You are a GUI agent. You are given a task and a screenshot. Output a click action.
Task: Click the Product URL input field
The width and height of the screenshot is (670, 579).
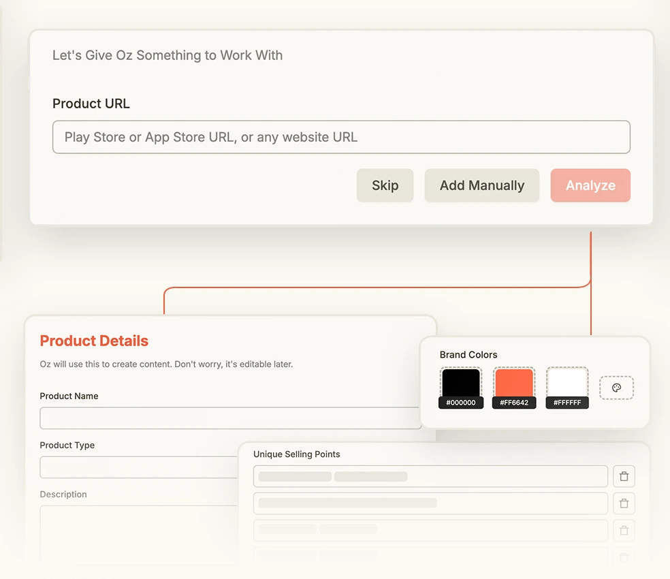[341, 137]
